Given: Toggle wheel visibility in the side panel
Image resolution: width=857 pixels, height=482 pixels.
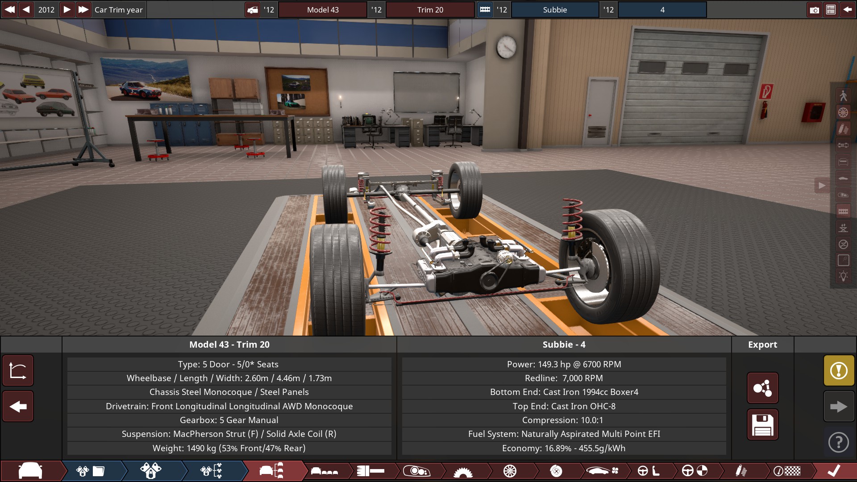Looking at the screenshot, I should pyautogui.click(x=843, y=112).
